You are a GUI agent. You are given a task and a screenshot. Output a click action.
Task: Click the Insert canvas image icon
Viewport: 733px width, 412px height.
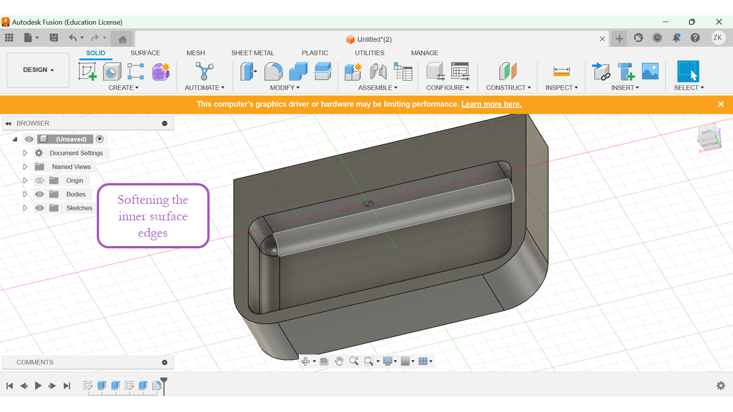pos(650,72)
